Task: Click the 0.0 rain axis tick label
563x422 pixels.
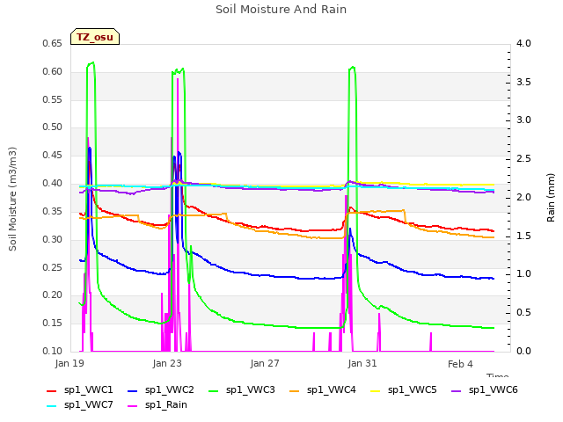Action: click(523, 351)
